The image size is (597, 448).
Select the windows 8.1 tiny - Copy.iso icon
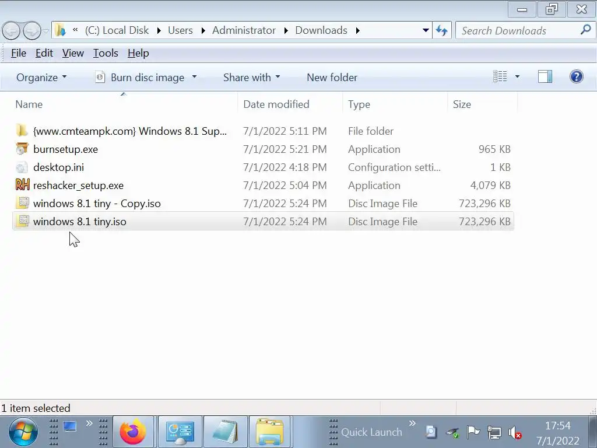pos(23,203)
